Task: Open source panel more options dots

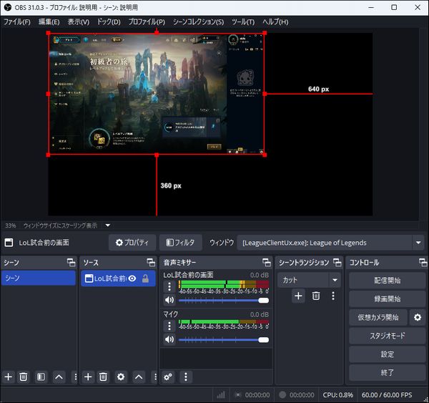Action: pos(155,377)
